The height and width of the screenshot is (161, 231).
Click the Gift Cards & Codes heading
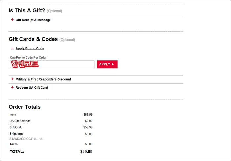click(x=33, y=39)
